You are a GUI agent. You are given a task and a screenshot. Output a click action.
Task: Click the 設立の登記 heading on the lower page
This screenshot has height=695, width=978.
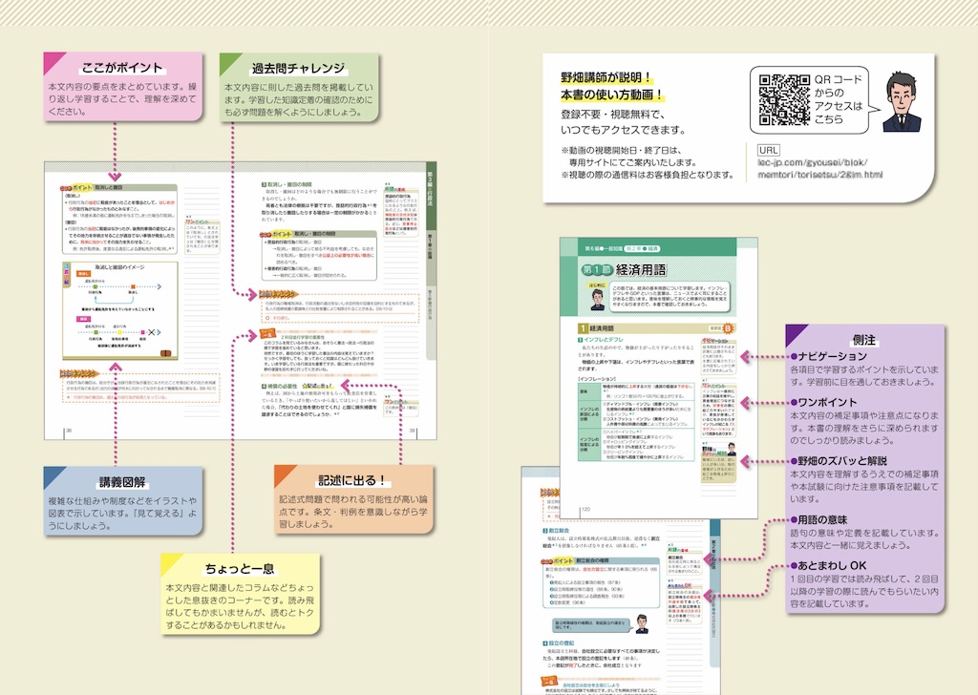(x=558, y=642)
